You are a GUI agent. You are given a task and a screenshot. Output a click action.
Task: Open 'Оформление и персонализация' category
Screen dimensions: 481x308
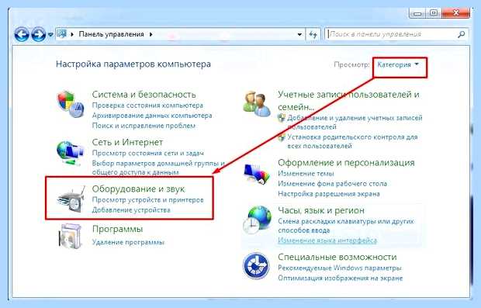point(346,163)
